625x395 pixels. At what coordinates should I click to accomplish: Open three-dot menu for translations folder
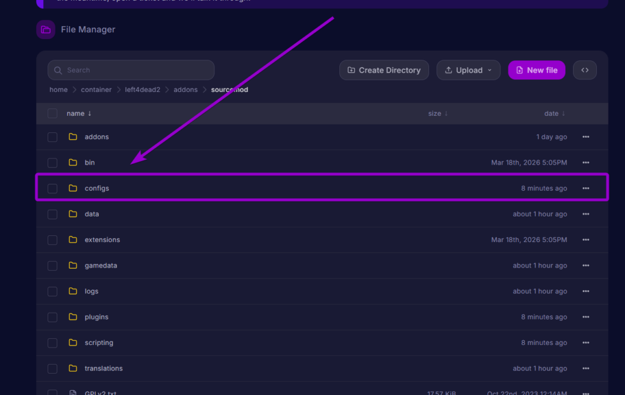point(586,368)
